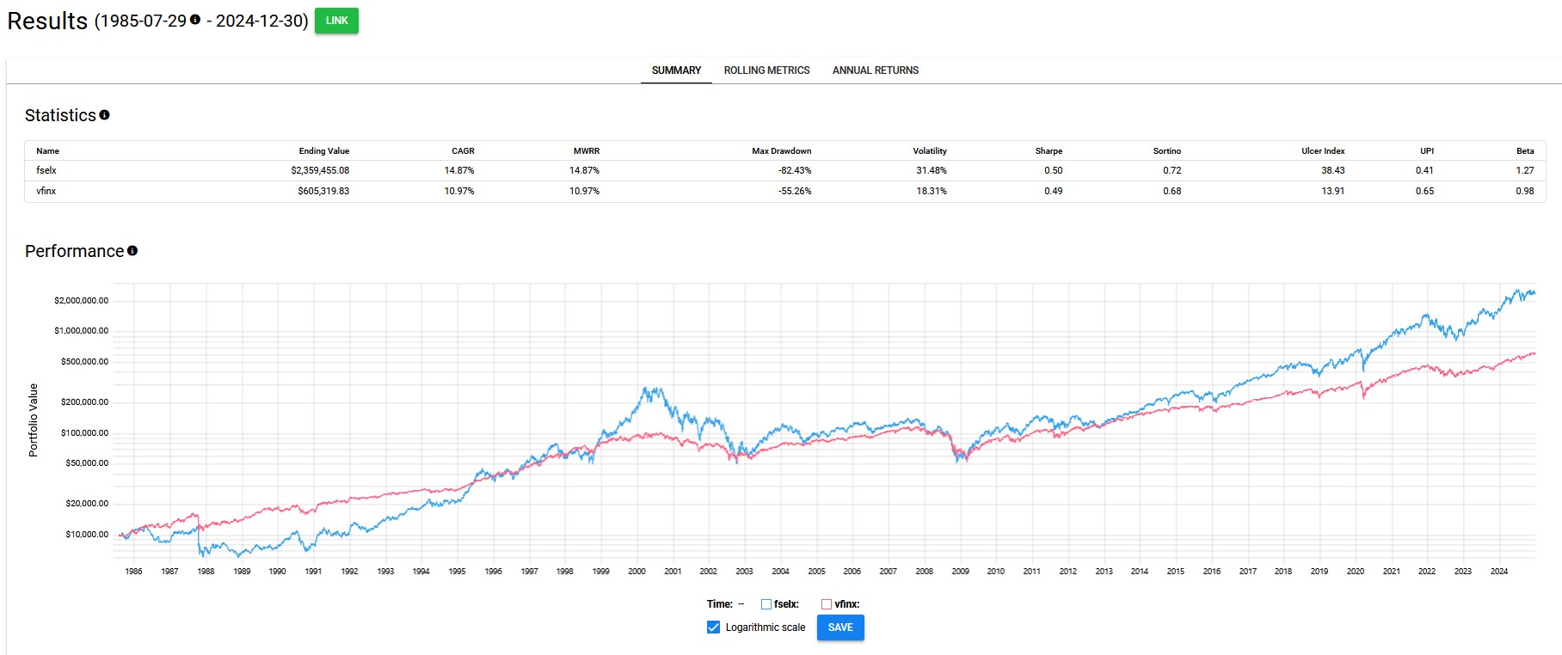Image resolution: width=1562 pixels, height=655 pixels.
Task: Click info icon next to start date 1985-07-29
Action: [195, 20]
